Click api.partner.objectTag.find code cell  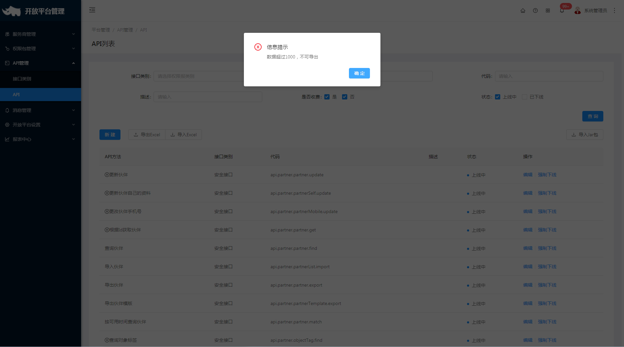coord(296,340)
